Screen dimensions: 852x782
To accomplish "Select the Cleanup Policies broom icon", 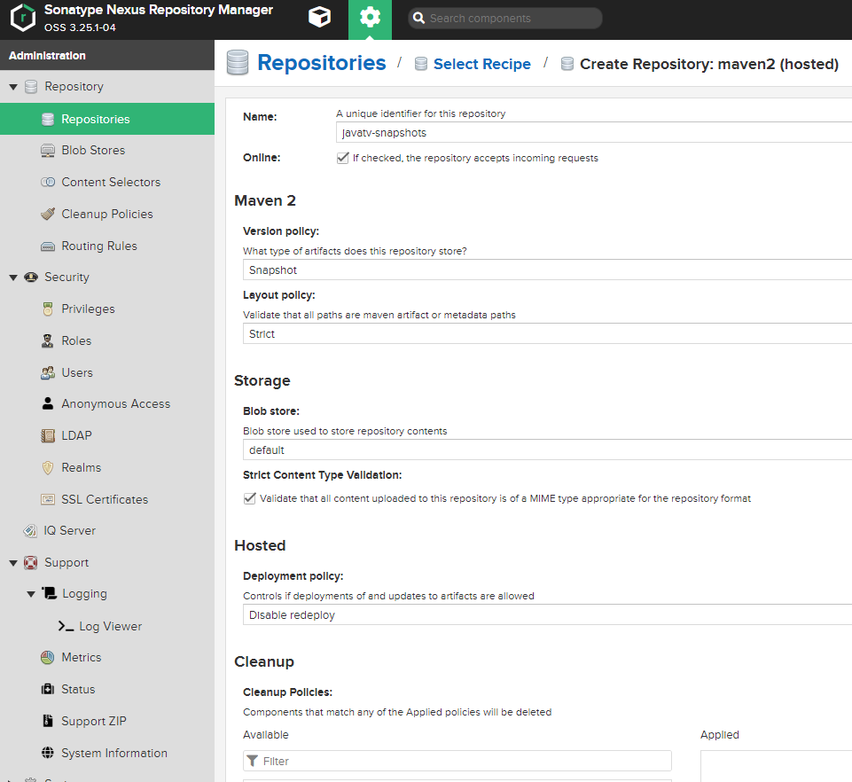I will tap(48, 215).
